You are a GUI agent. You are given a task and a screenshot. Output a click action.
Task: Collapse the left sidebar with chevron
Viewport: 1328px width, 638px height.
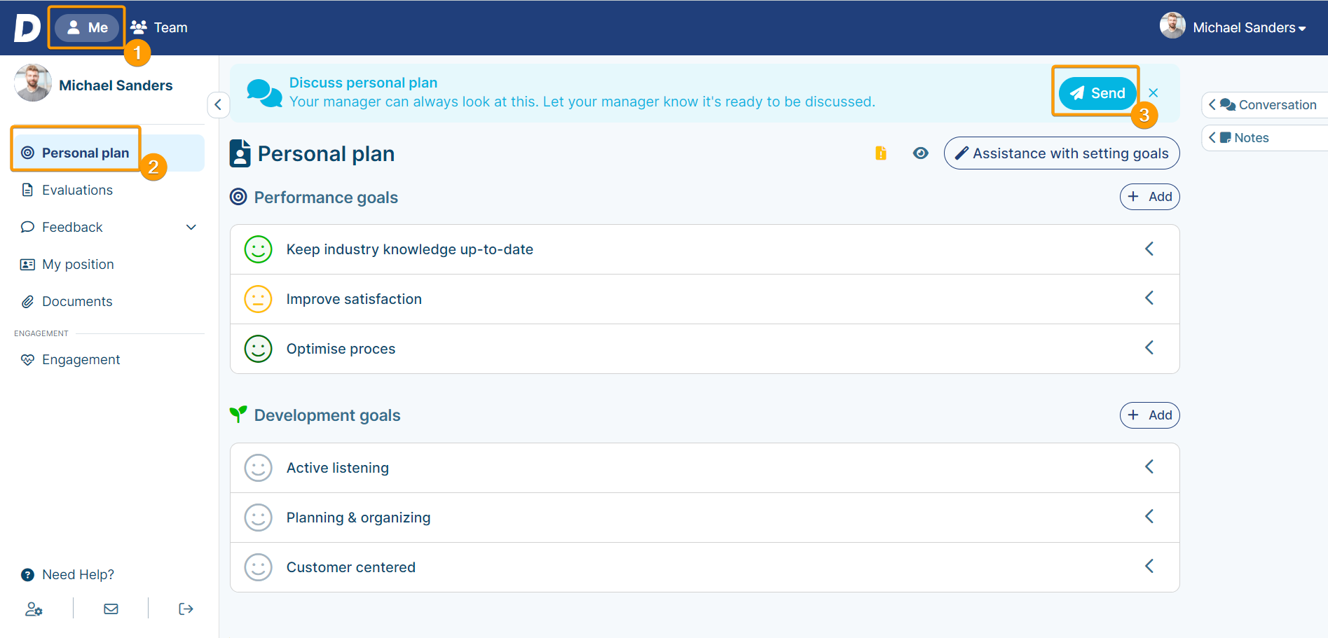point(218,104)
